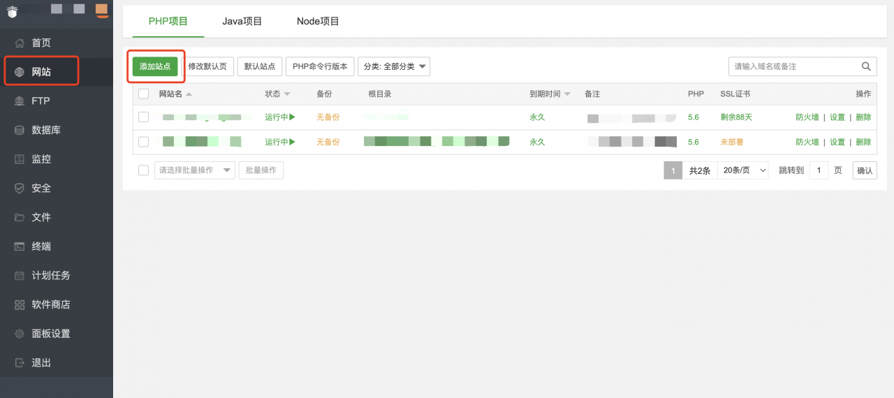This screenshot has height=398, width=894.
Task: Tick the checkbox beside 请选择批量操作
Action: pos(143,170)
